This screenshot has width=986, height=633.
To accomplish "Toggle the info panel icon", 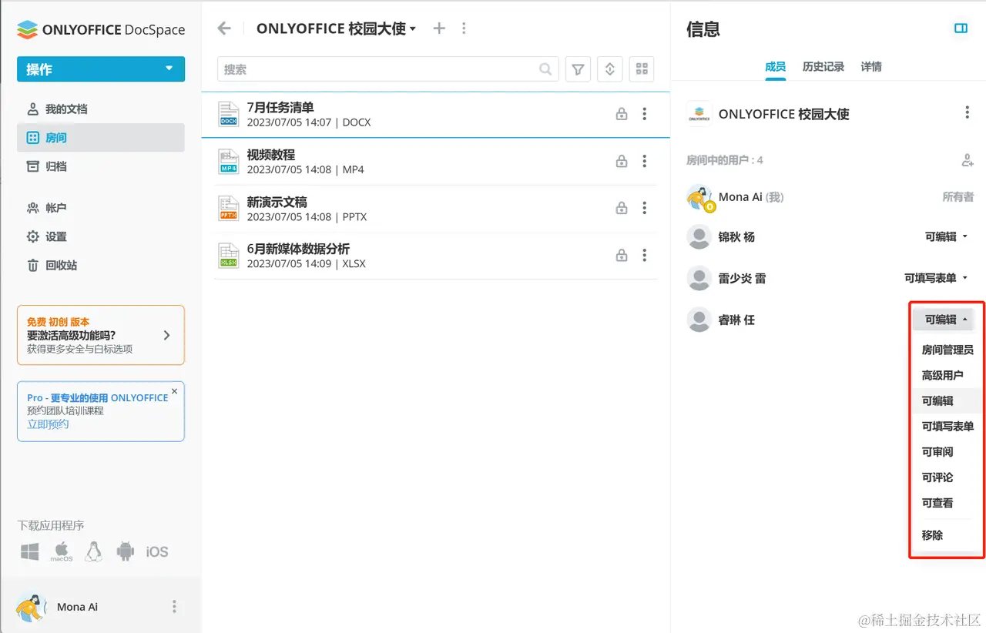I will coord(961,28).
